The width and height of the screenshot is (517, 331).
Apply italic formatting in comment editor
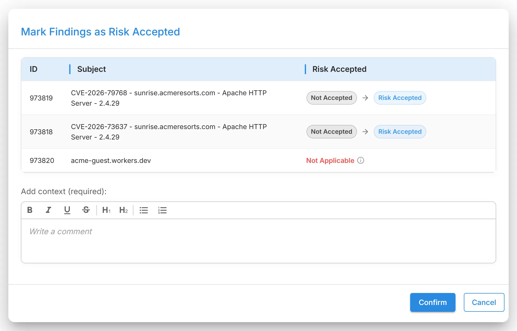pyautogui.click(x=48, y=210)
